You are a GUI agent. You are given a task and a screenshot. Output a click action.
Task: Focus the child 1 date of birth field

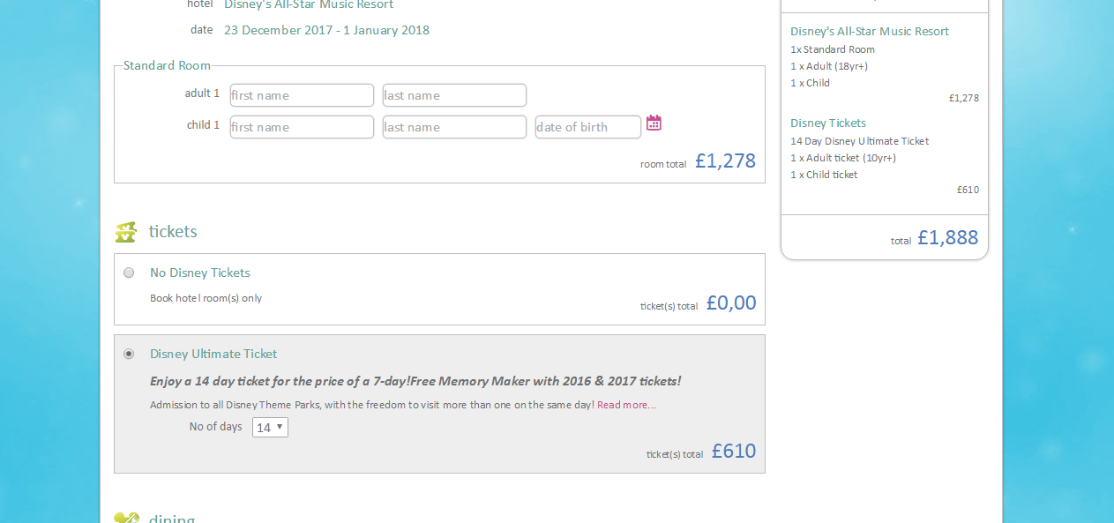(587, 127)
